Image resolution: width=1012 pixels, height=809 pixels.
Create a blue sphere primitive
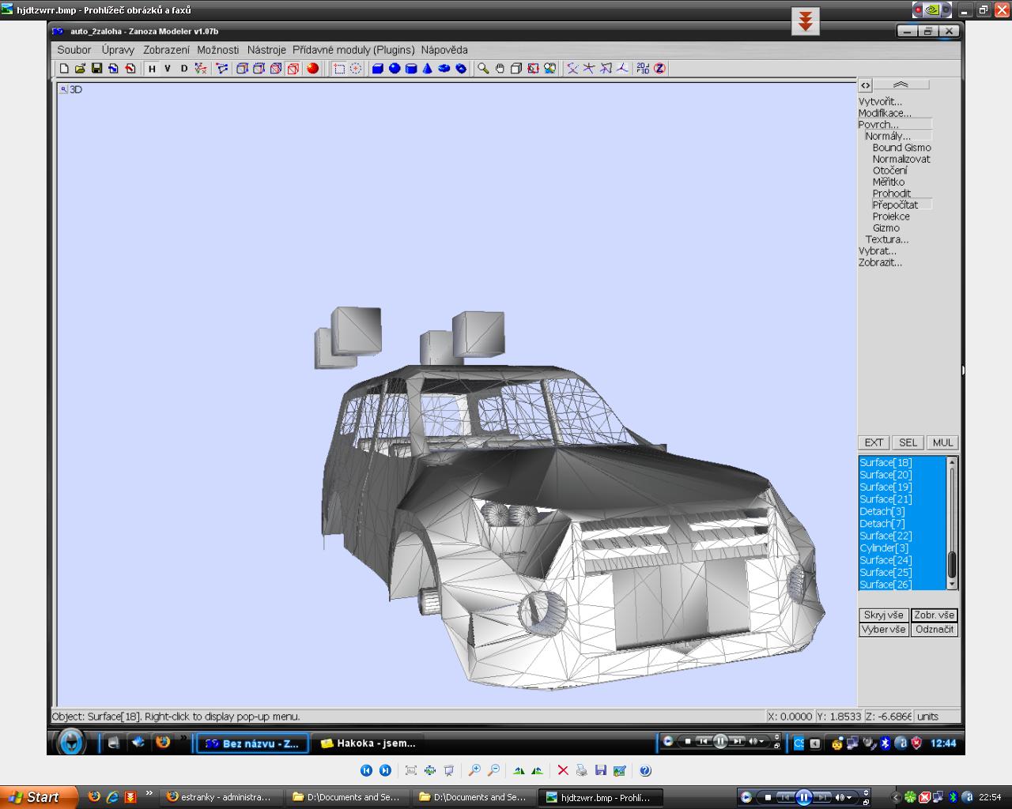coord(395,69)
